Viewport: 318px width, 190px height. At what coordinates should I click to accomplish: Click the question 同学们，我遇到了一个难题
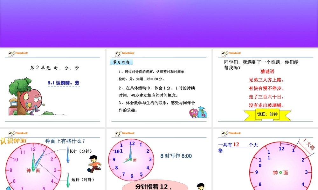click(x=261, y=65)
